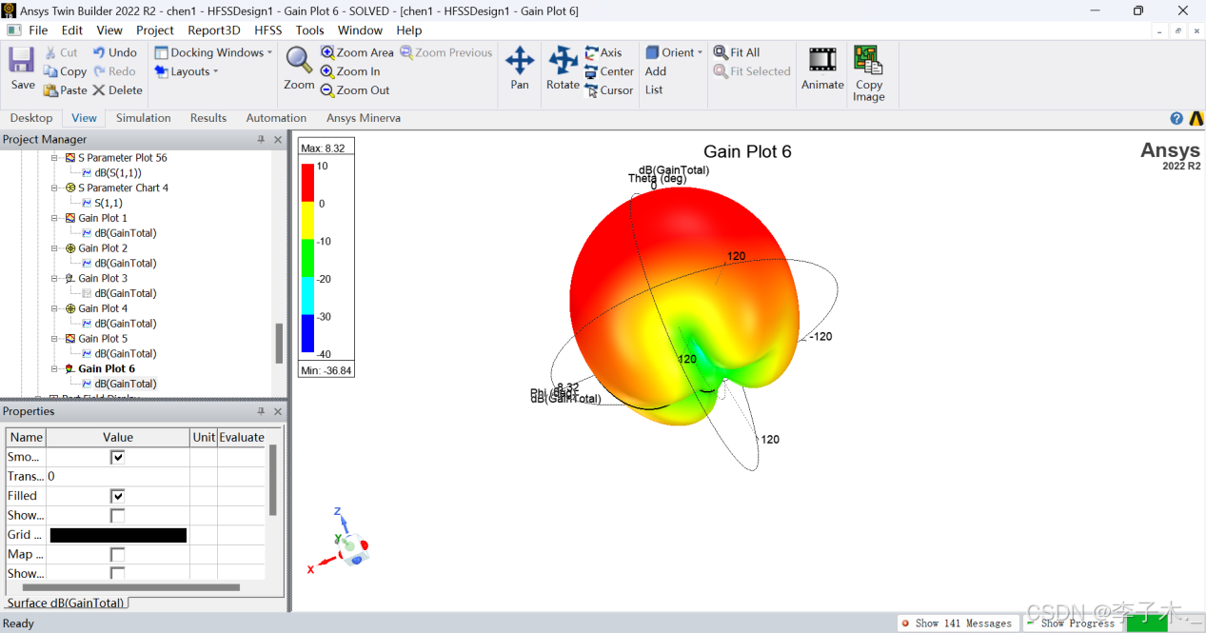Click the Save icon in the toolbar
1206x633 pixels.
22,61
